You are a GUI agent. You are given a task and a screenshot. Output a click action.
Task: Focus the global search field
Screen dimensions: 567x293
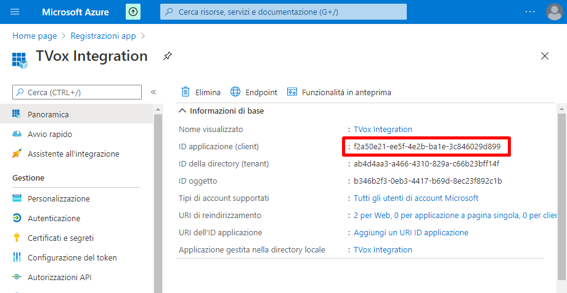(x=283, y=12)
